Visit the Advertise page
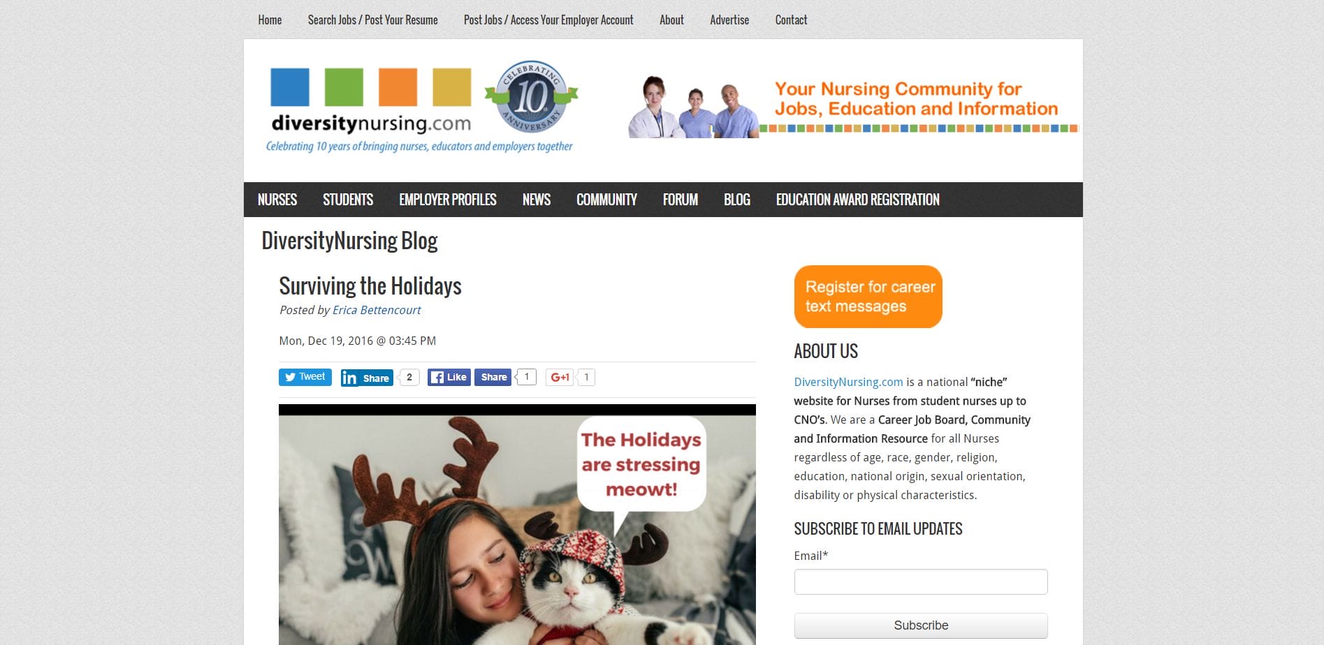The width and height of the screenshot is (1324, 645). (729, 20)
